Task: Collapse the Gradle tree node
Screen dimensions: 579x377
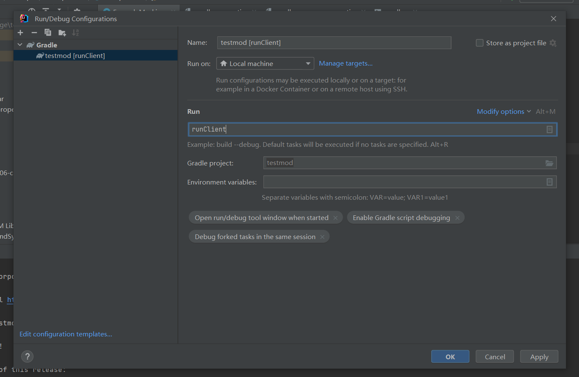Action: click(20, 45)
